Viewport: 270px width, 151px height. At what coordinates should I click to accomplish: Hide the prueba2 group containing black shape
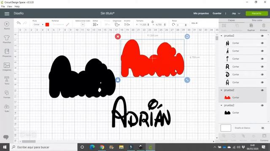[x=262, y=105]
